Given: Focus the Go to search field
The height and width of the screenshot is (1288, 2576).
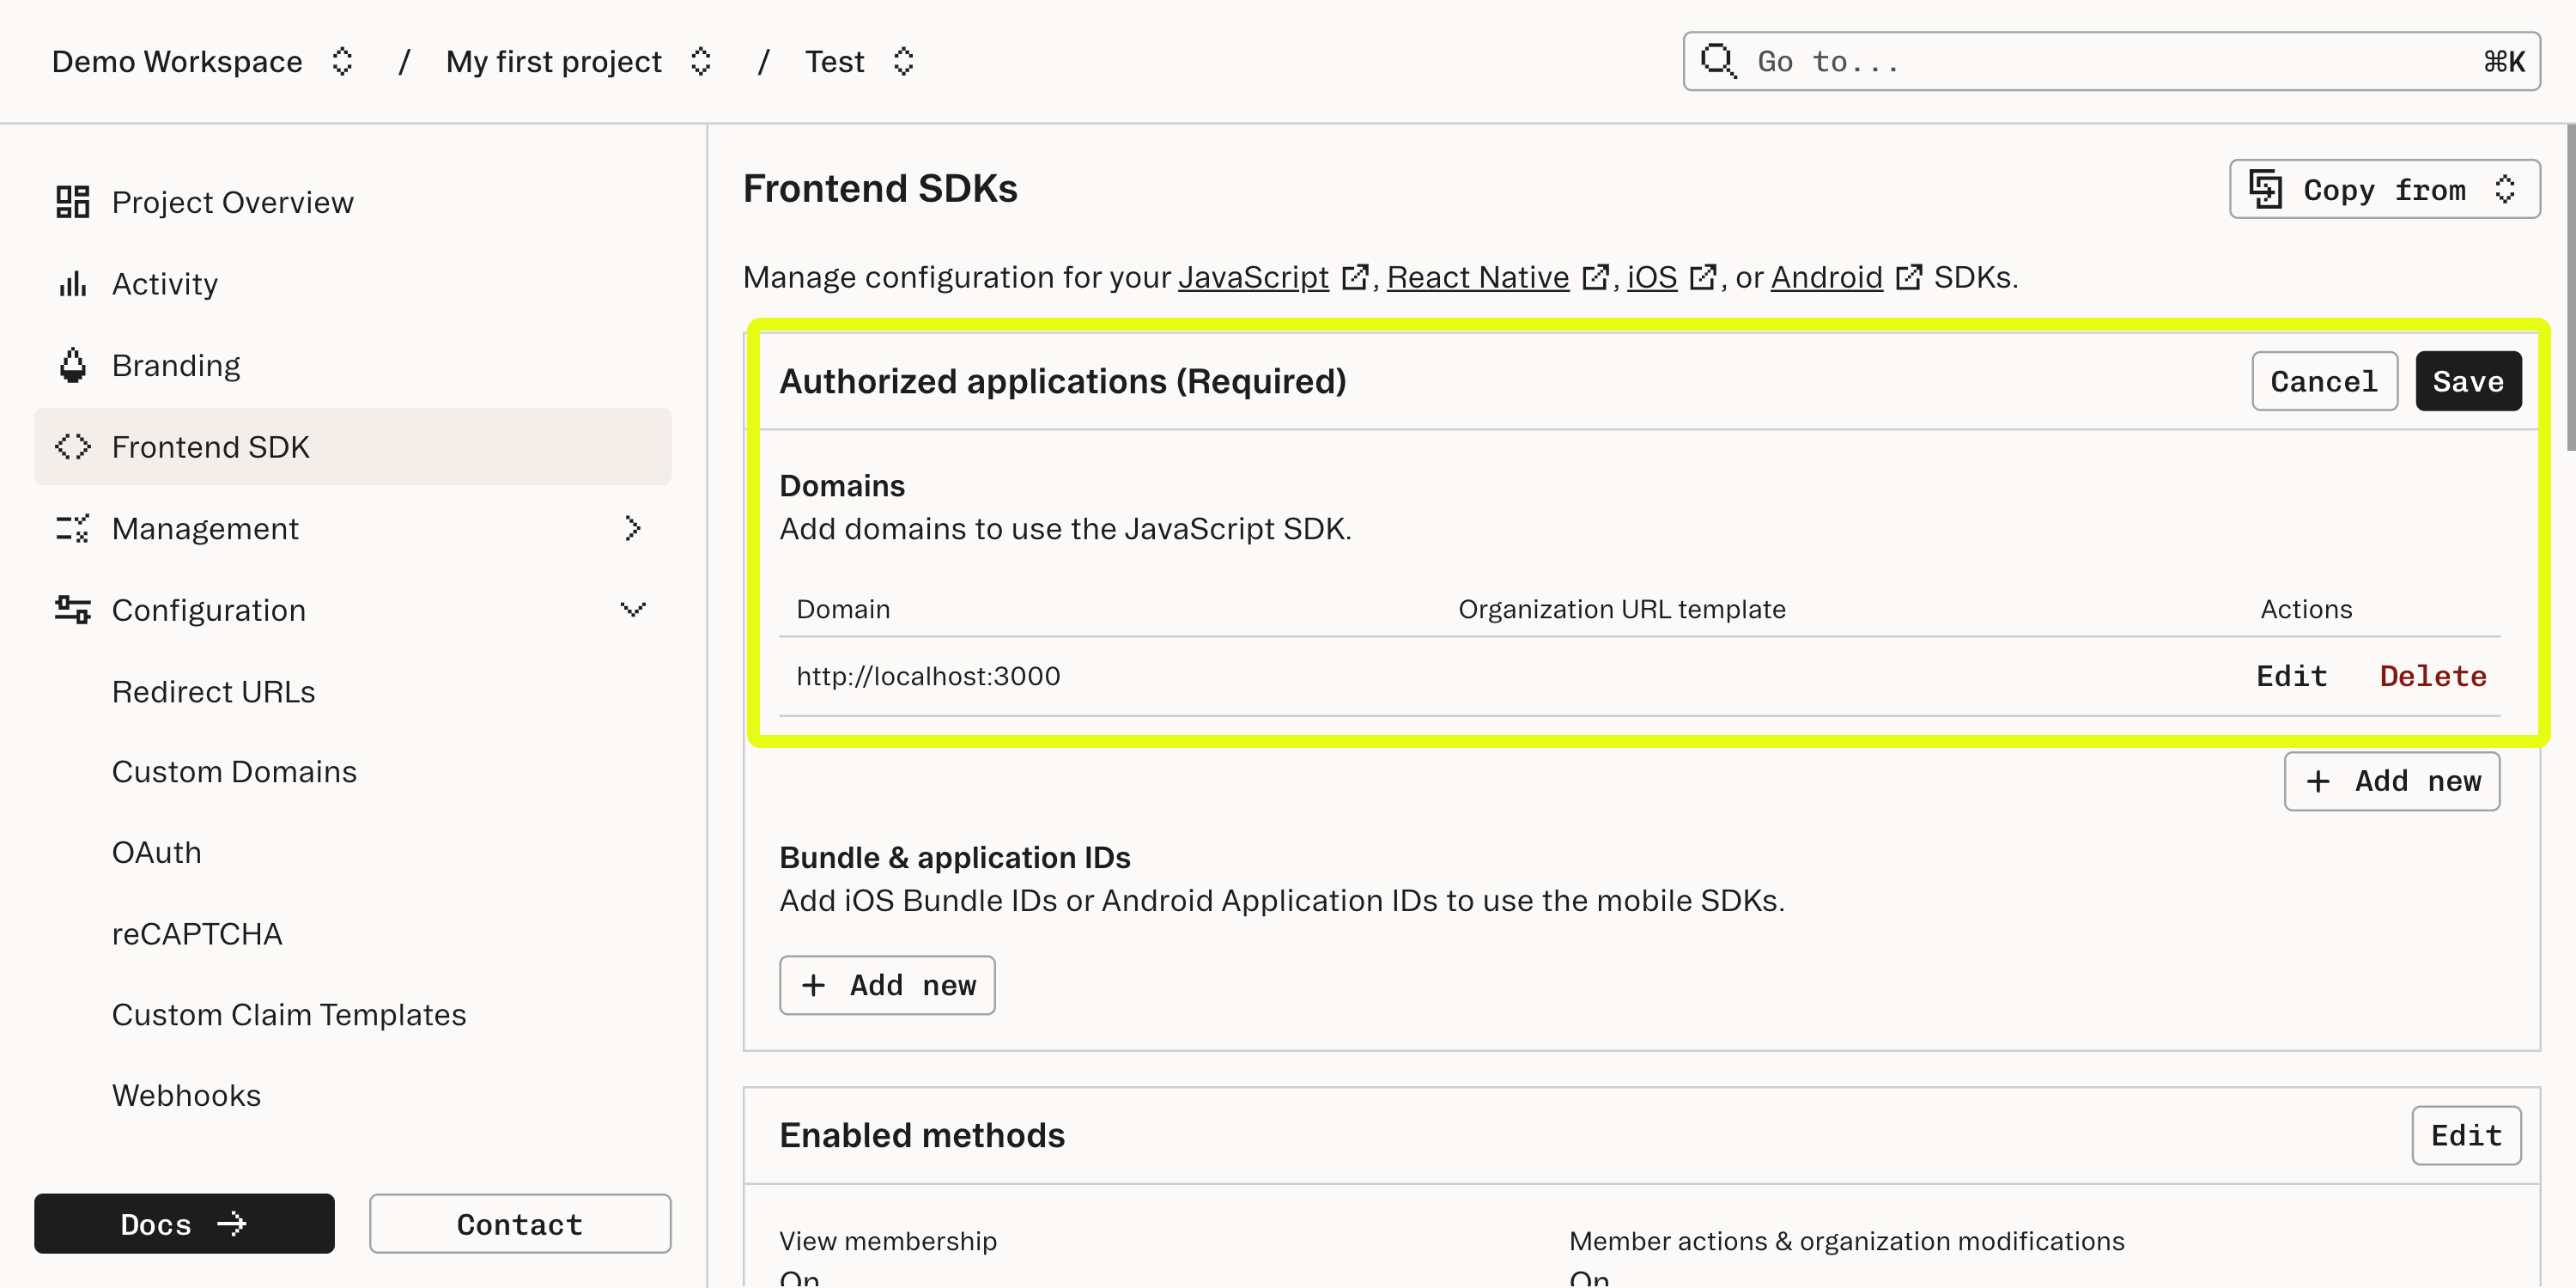Looking at the screenshot, I should [2111, 61].
